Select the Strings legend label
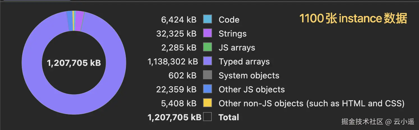Screen dimensions: 419x130 [x=232, y=34]
